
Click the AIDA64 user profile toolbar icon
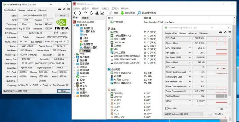(x=97, y=13)
